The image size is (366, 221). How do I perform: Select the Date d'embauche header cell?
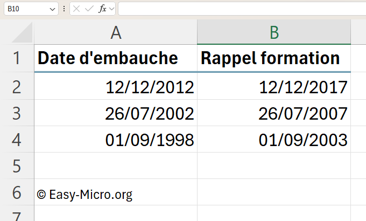click(x=116, y=58)
